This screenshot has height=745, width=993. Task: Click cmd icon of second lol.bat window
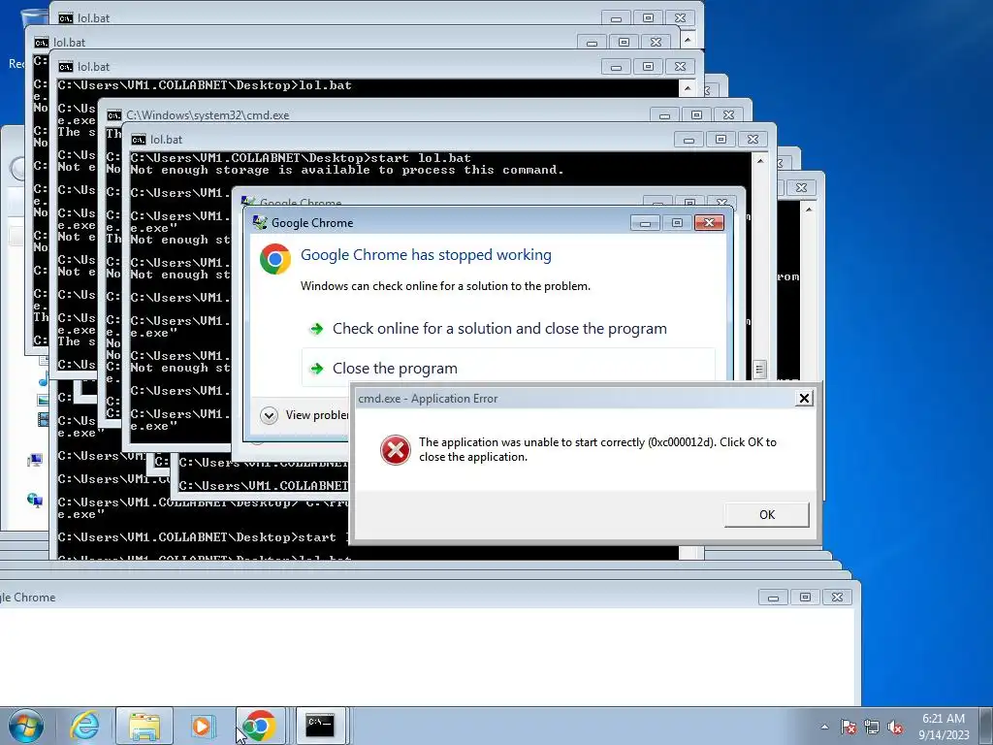[42, 43]
